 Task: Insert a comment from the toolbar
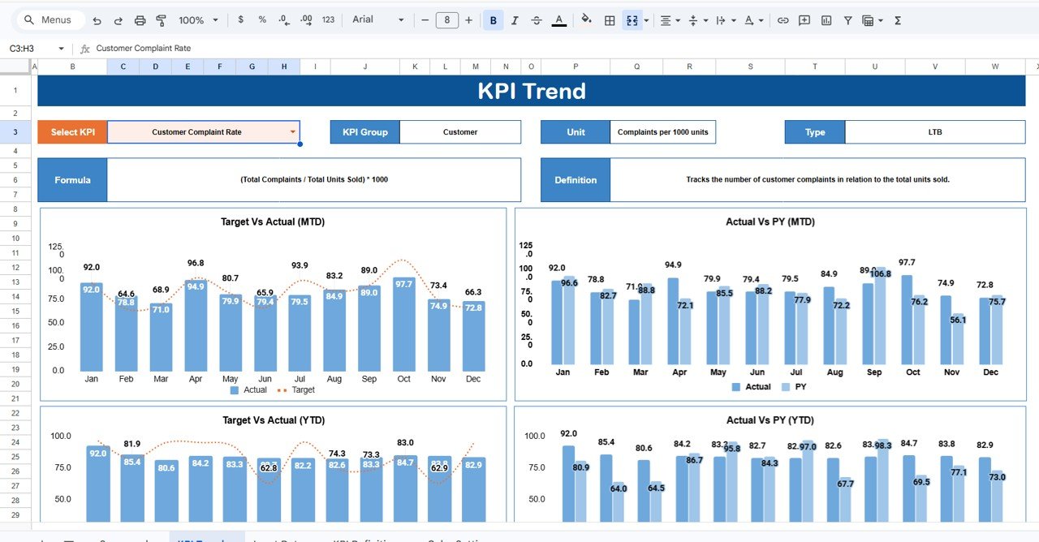pos(804,19)
